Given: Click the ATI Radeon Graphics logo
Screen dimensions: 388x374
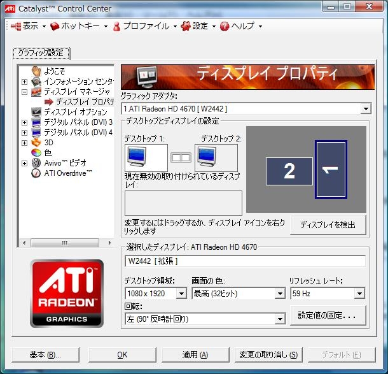Looking at the screenshot, I should coord(67,294).
